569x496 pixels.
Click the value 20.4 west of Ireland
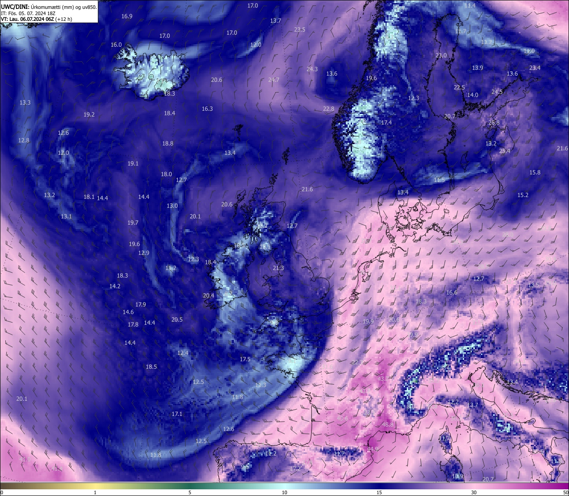point(208,295)
